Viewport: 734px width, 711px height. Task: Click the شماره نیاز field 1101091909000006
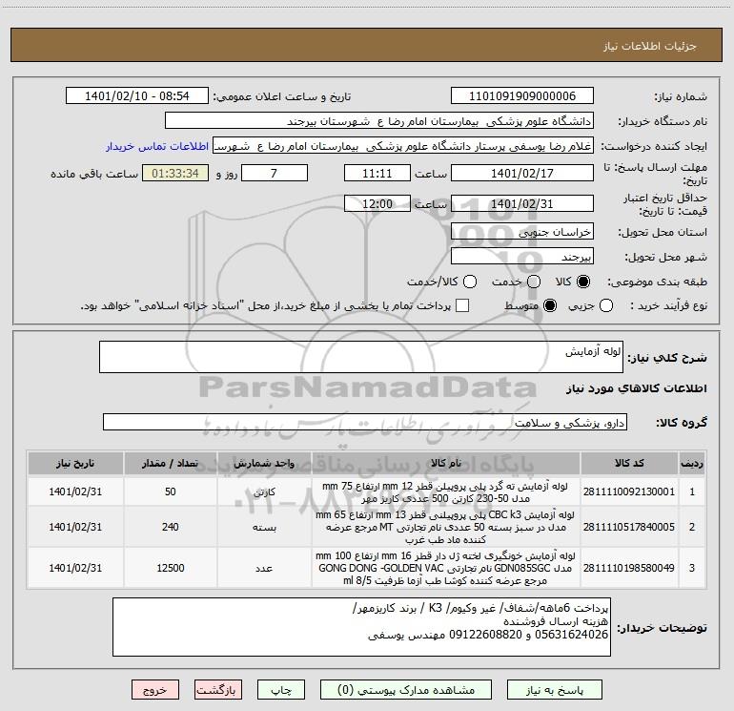[x=522, y=95]
